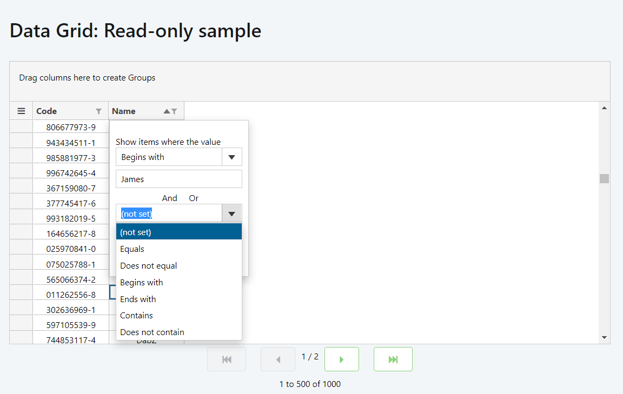Click the filter value field containing "James"

pos(178,179)
